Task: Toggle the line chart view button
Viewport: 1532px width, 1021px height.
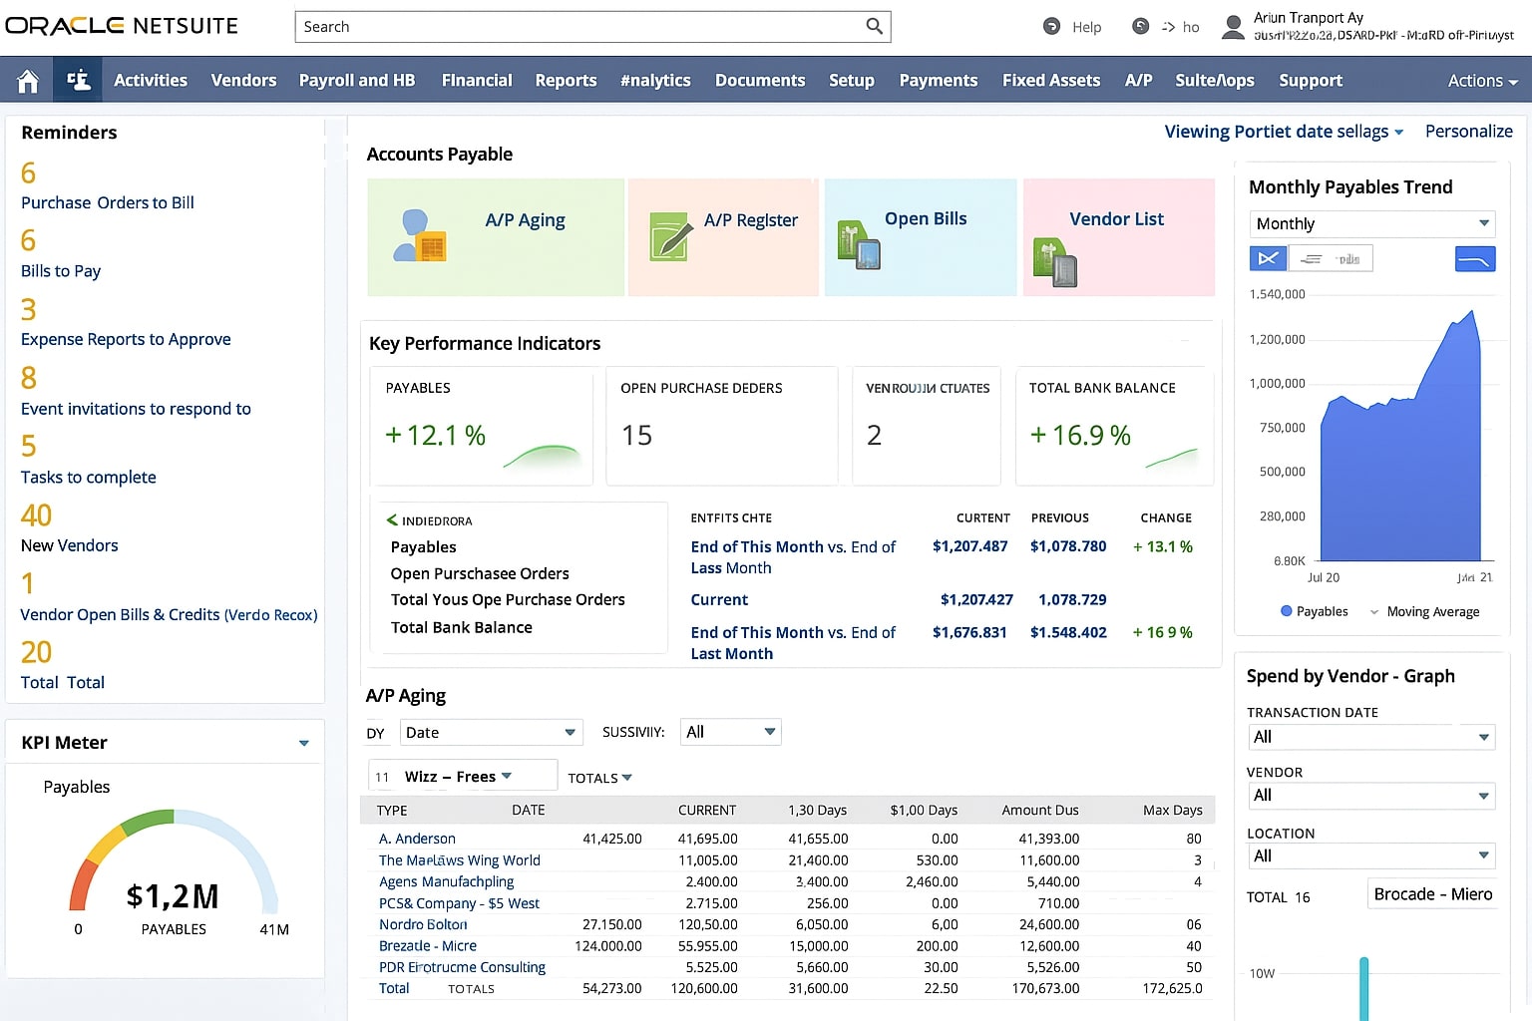Action: [x=1475, y=259]
